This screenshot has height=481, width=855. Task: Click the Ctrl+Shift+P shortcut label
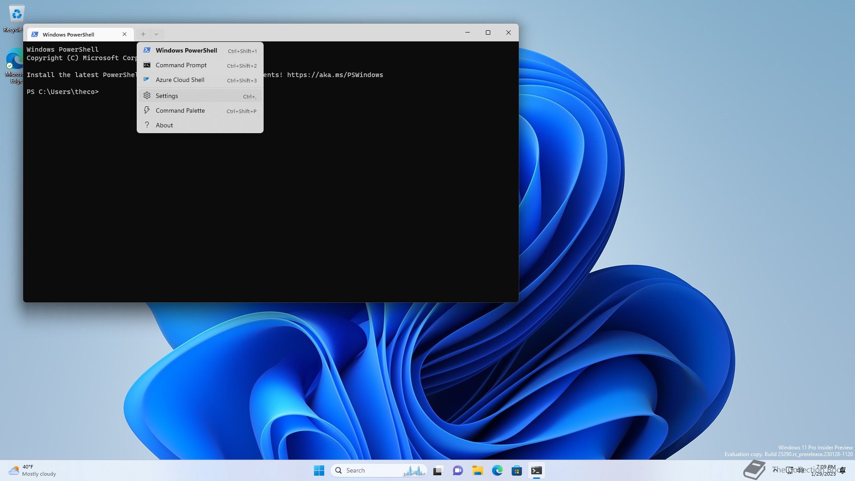(241, 111)
